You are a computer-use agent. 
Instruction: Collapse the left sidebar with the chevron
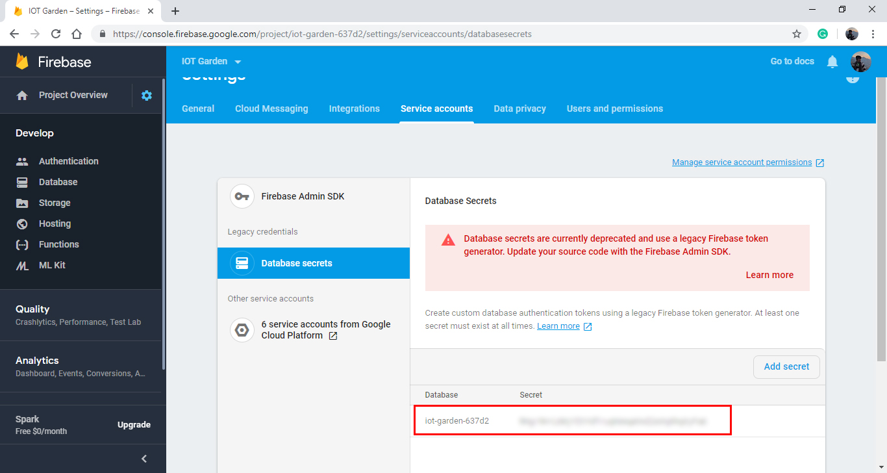(x=144, y=458)
